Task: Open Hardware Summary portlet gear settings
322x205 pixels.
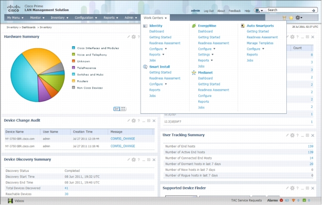Action: coord(134,37)
